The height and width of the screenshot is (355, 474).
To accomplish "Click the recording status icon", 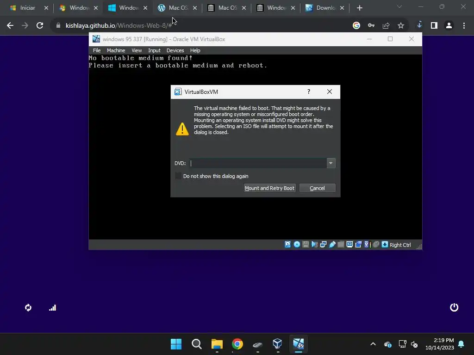I will [358, 245].
